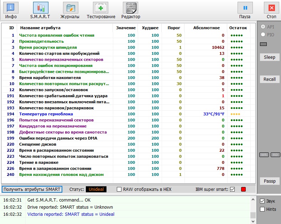Image resolution: width=281 pixels, height=224 pixels.
Task: Click absolute value 10462
Action: pyautogui.click(x=218, y=47)
